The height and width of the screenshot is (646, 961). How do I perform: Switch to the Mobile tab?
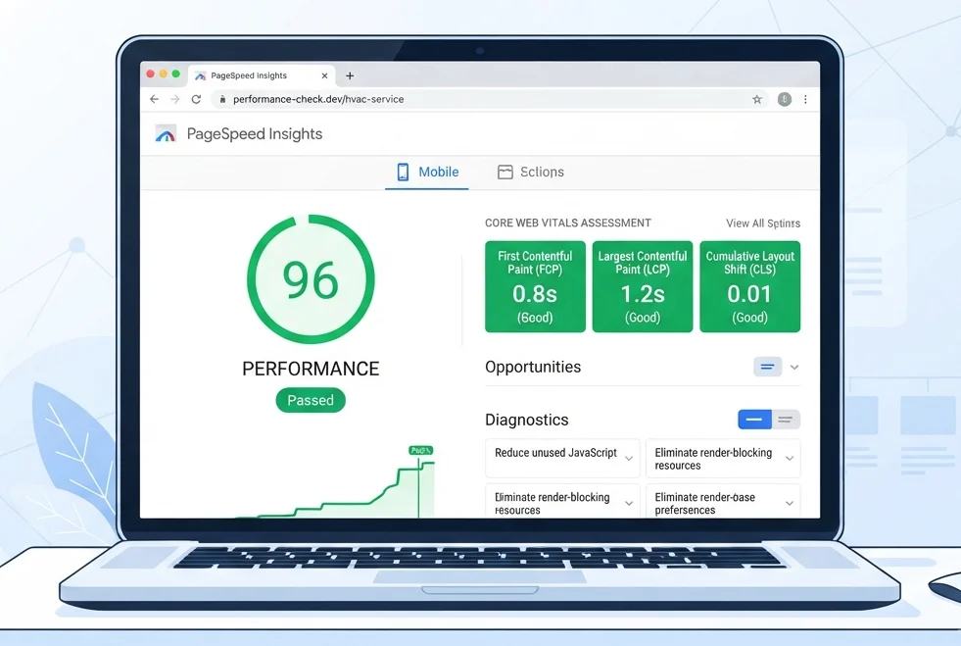[x=427, y=172]
